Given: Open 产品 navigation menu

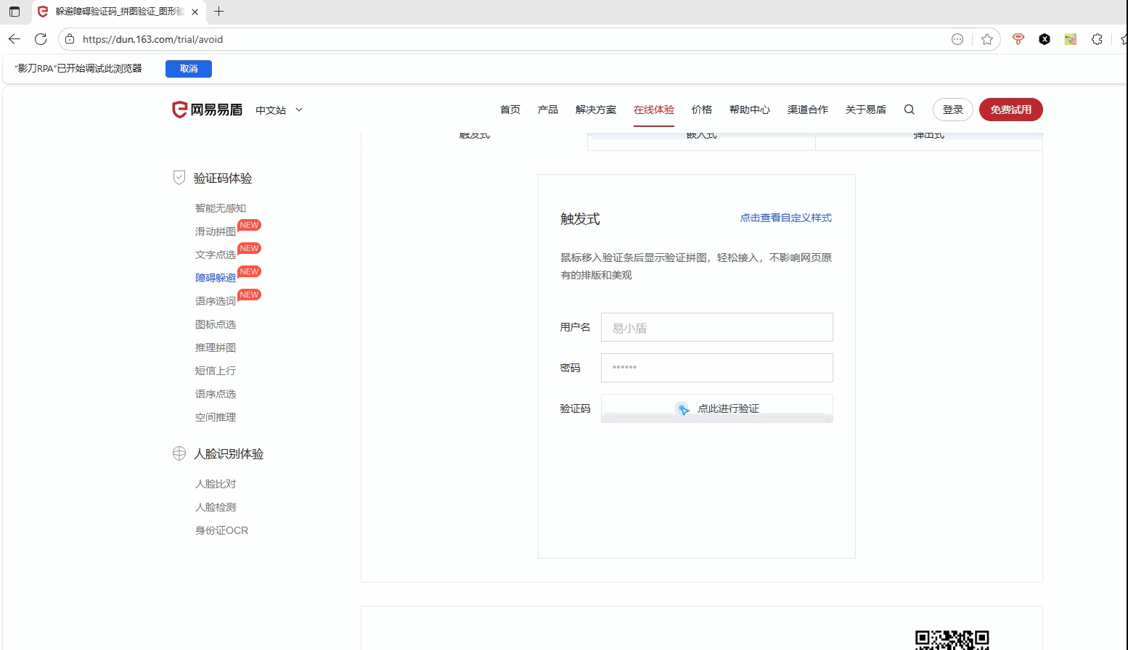Looking at the screenshot, I should pyautogui.click(x=547, y=110).
